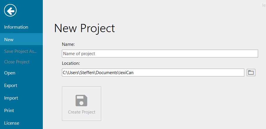Open the Import options
The height and width of the screenshot is (129, 266).
pos(11,98)
